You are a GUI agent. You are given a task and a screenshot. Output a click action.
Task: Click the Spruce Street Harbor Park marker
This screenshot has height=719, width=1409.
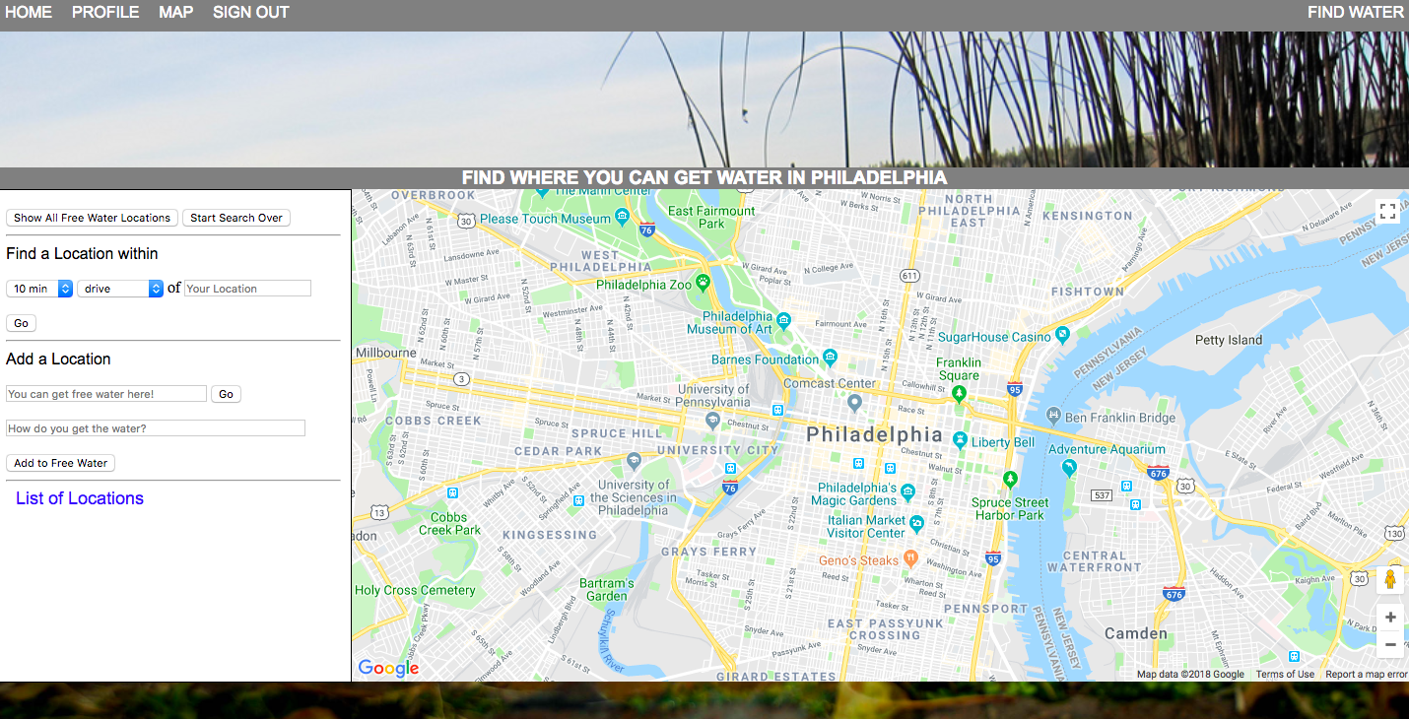point(1009,480)
